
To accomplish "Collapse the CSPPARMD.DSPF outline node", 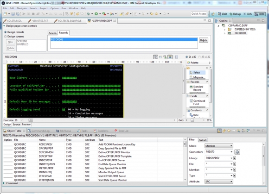I will click(x=218, y=25).
